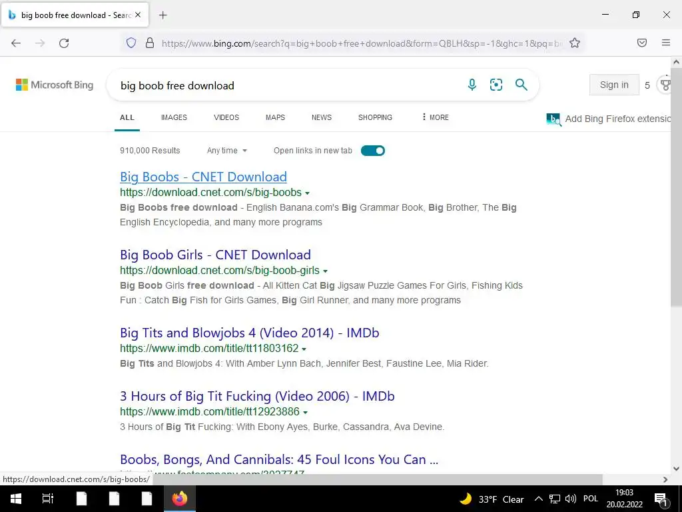This screenshot has height=512, width=682.
Task: Open the Any time filter dropdown
Action: [226, 151]
